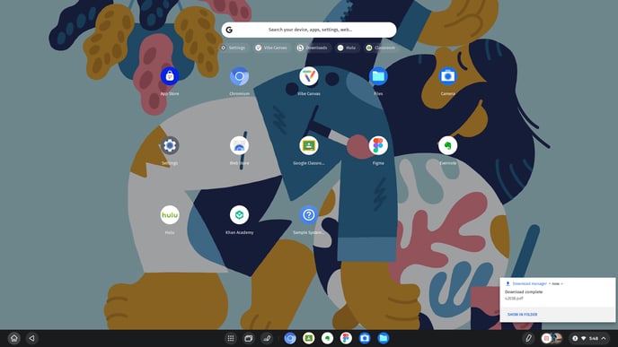Select the Vibe Canvas suggestion chip
Screen dimensions: 618x347
[x=271, y=48]
